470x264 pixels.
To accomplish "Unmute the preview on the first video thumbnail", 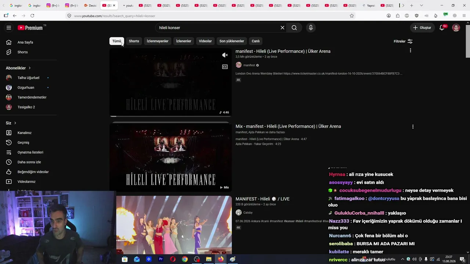I will 225,55.
